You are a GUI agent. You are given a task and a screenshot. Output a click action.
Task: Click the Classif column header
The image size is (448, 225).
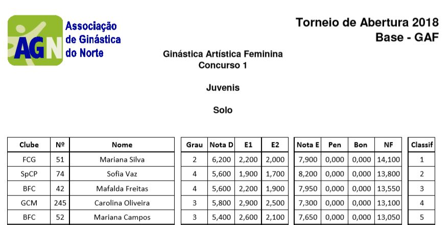422,145
